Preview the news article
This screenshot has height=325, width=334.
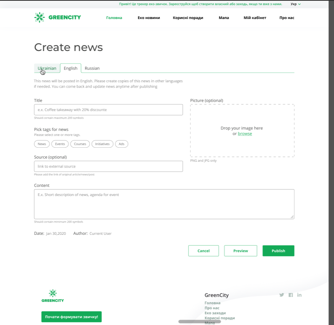click(x=240, y=251)
